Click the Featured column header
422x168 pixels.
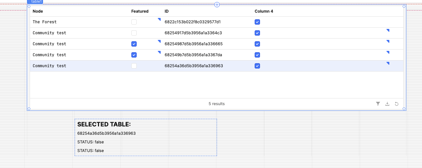140,11
